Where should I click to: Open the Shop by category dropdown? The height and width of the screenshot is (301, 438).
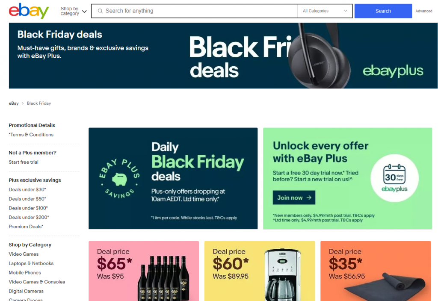[x=74, y=11]
